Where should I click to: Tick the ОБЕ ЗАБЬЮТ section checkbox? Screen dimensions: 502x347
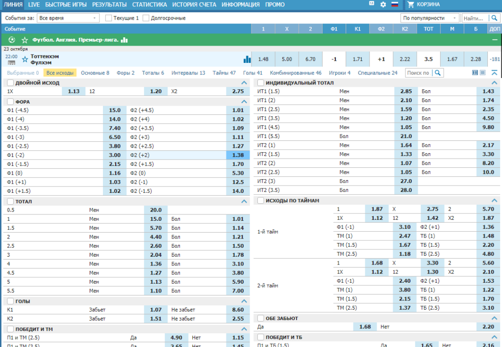pos(261,318)
